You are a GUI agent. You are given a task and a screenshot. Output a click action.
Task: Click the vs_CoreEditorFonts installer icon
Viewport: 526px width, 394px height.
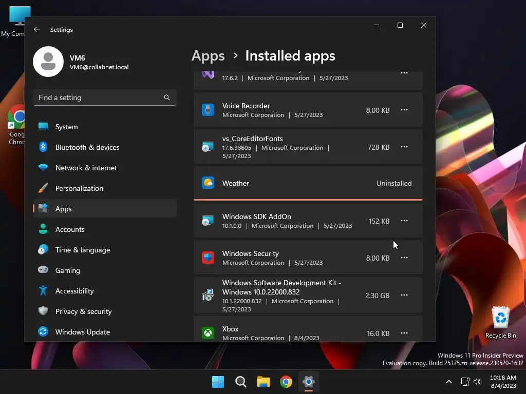(208, 147)
